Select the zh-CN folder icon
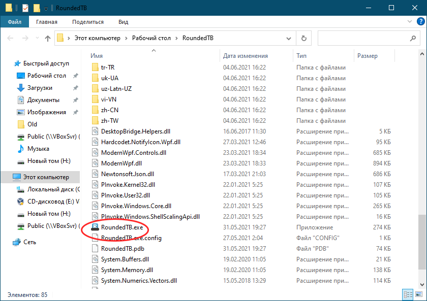The height and width of the screenshot is (301, 427). (x=95, y=110)
